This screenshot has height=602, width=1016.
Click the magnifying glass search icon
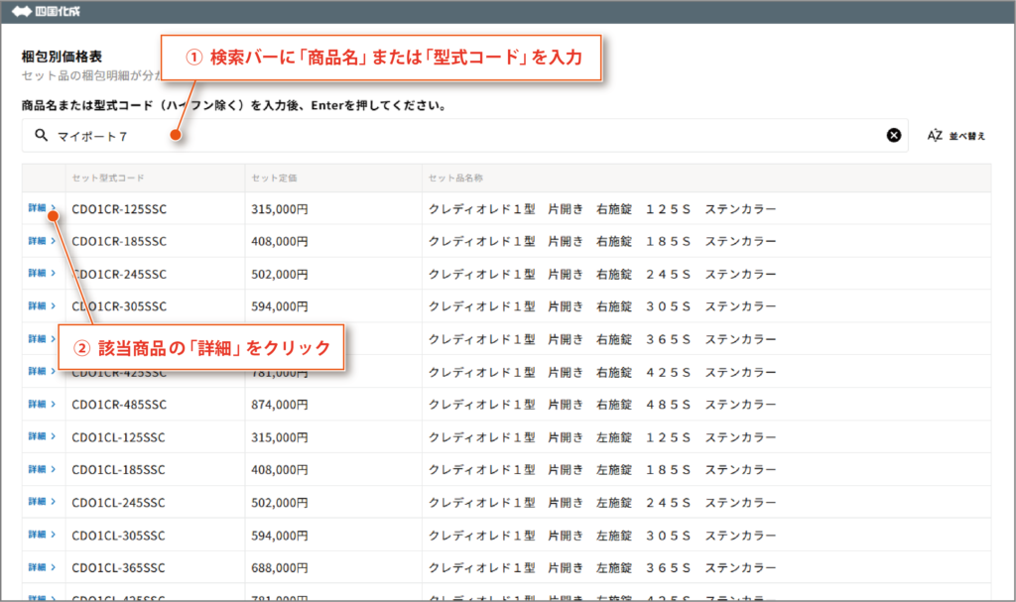[x=41, y=136]
